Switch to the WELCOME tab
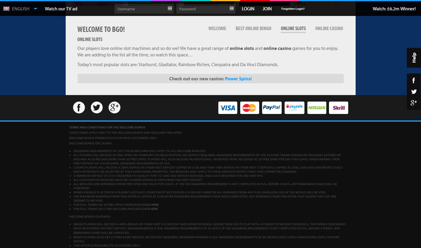This screenshot has height=248, width=421. (x=217, y=28)
